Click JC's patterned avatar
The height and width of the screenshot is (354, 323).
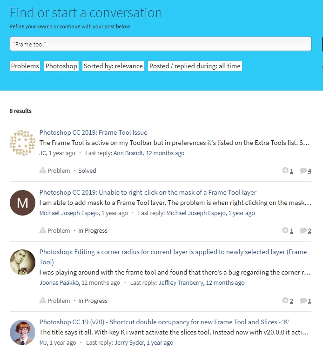(x=22, y=143)
